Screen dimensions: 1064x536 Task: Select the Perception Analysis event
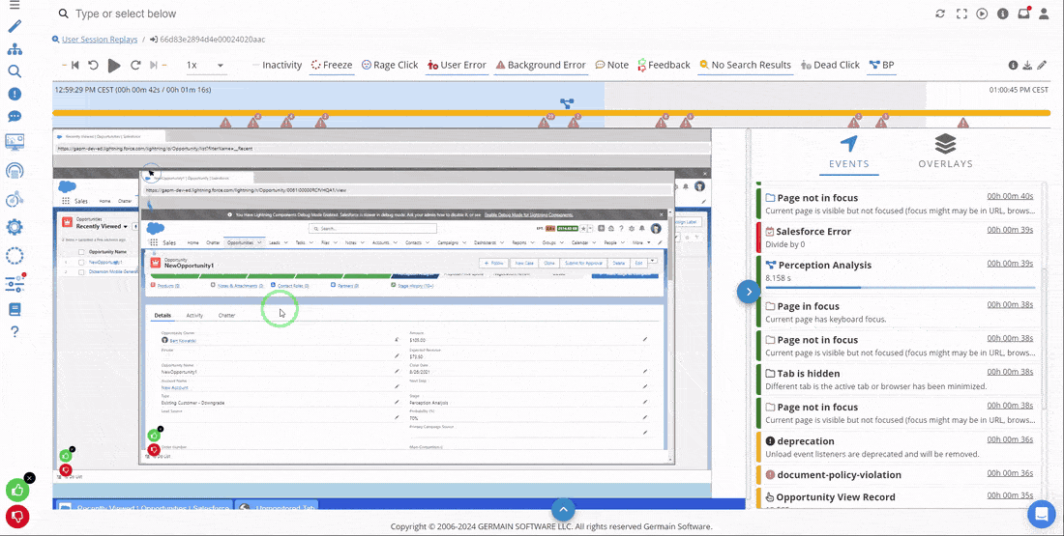point(898,271)
